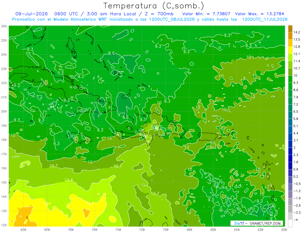The width and height of the screenshot is (302, 233).
Task: Click longitude axis label "76W"
Action: [x=94, y=229]
